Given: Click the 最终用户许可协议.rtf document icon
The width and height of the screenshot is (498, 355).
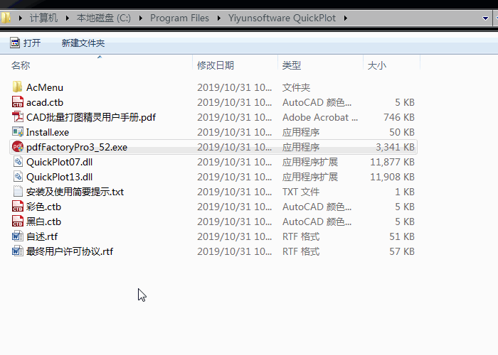Looking at the screenshot, I should tap(18, 251).
